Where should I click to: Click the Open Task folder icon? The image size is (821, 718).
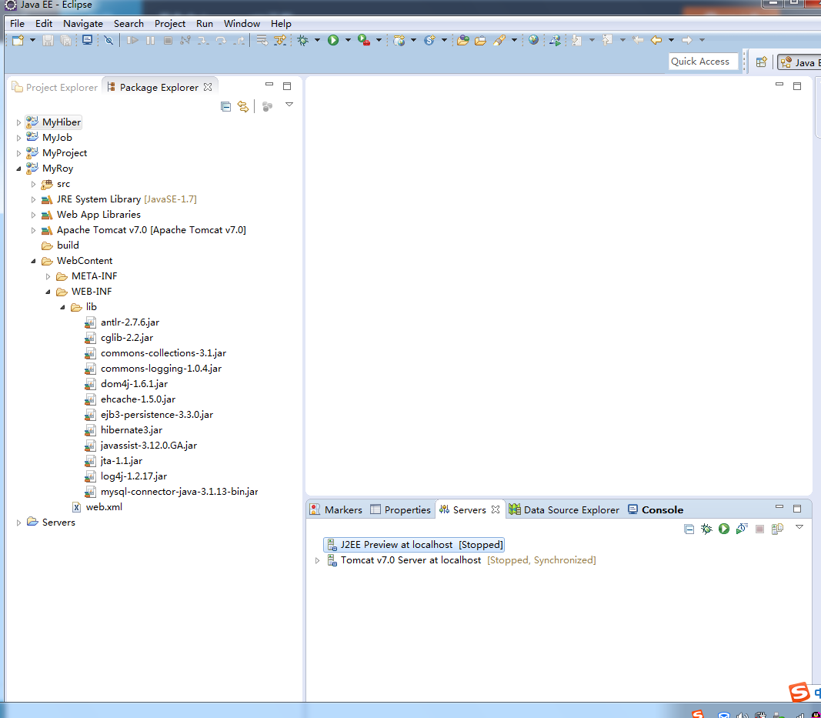[x=481, y=40]
